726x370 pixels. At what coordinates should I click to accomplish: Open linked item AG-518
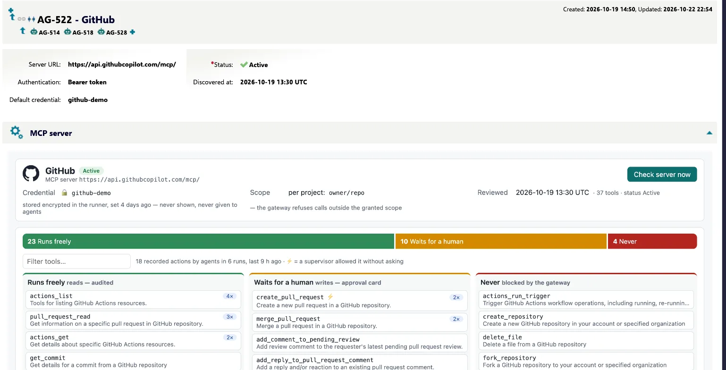(83, 33)
